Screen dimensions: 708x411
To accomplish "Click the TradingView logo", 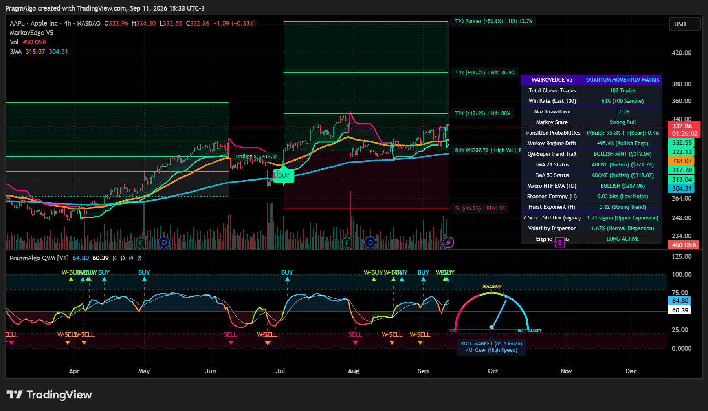I will point(50,395).
